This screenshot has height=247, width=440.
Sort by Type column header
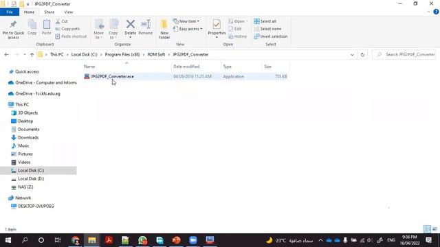[228, 67]
